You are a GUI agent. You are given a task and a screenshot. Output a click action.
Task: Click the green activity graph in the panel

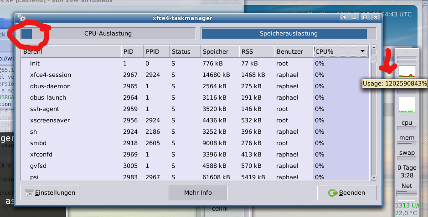[x=407, y=105]
